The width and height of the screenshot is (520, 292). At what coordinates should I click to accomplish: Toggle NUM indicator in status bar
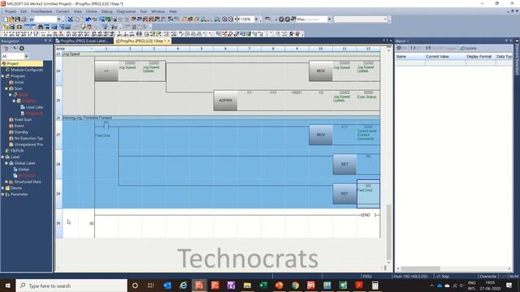514,276
